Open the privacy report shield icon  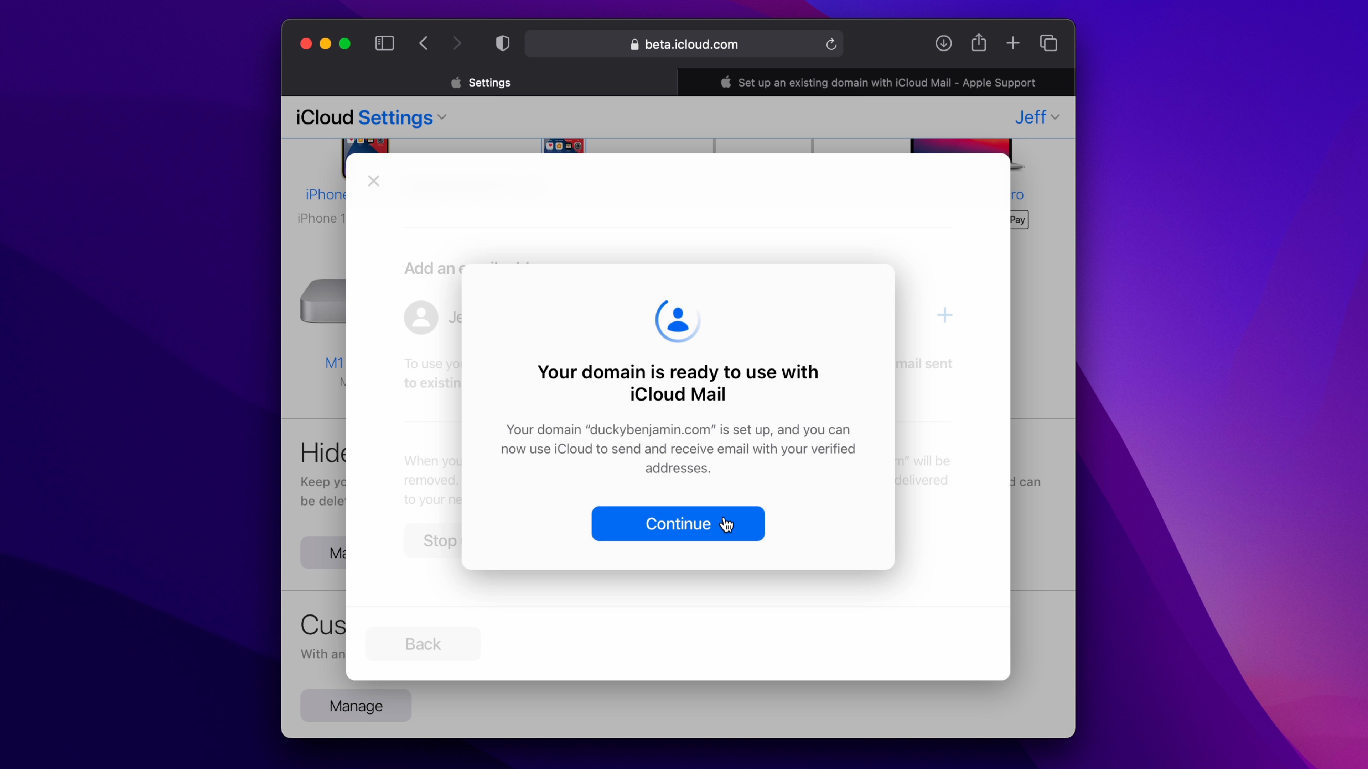point(502,43)
